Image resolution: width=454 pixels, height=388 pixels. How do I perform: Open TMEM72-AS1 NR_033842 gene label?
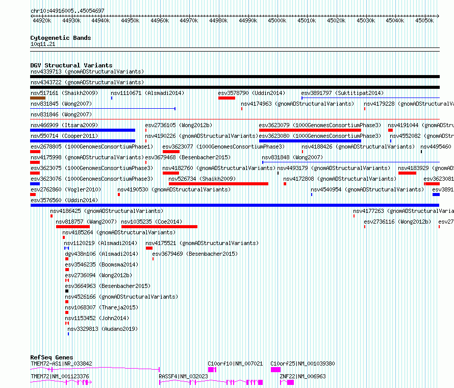61,363
